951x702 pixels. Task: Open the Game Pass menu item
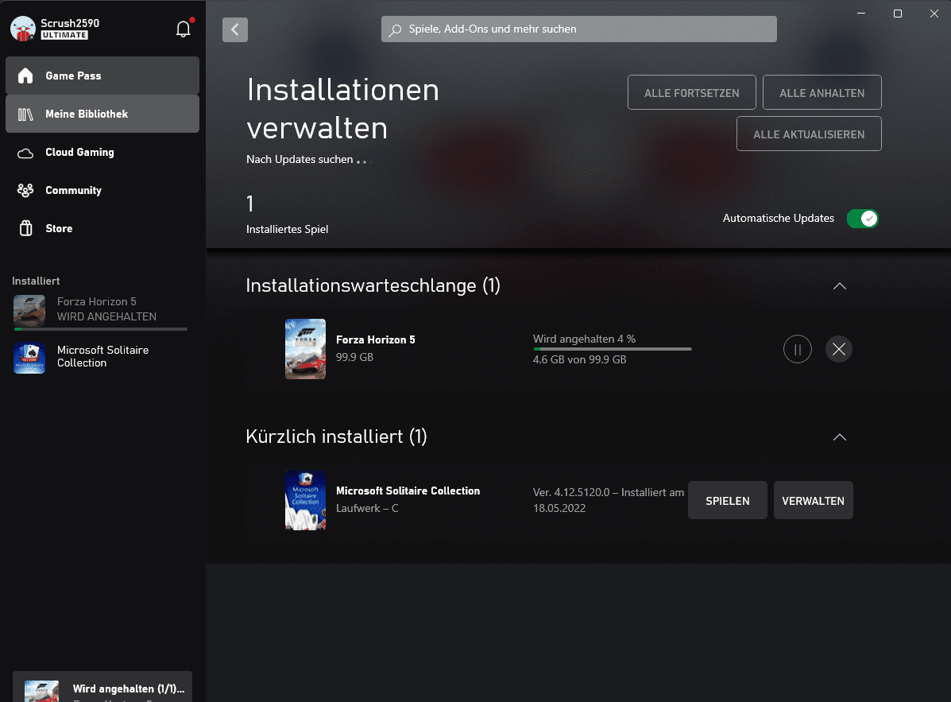click(102, 76)
